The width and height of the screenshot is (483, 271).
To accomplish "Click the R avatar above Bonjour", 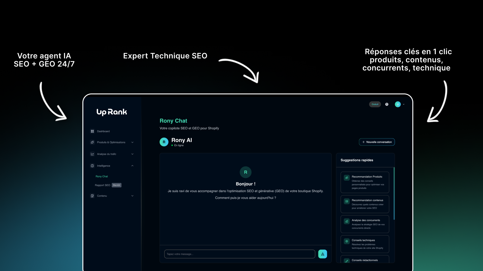I will 245,172.
